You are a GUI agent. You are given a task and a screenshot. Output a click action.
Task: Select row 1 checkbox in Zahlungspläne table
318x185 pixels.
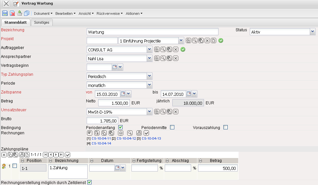point(14,166)
